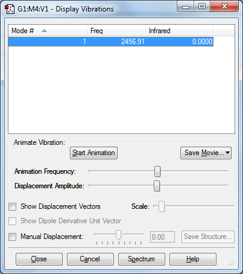Close the window using title bar X

click(224, 7)
